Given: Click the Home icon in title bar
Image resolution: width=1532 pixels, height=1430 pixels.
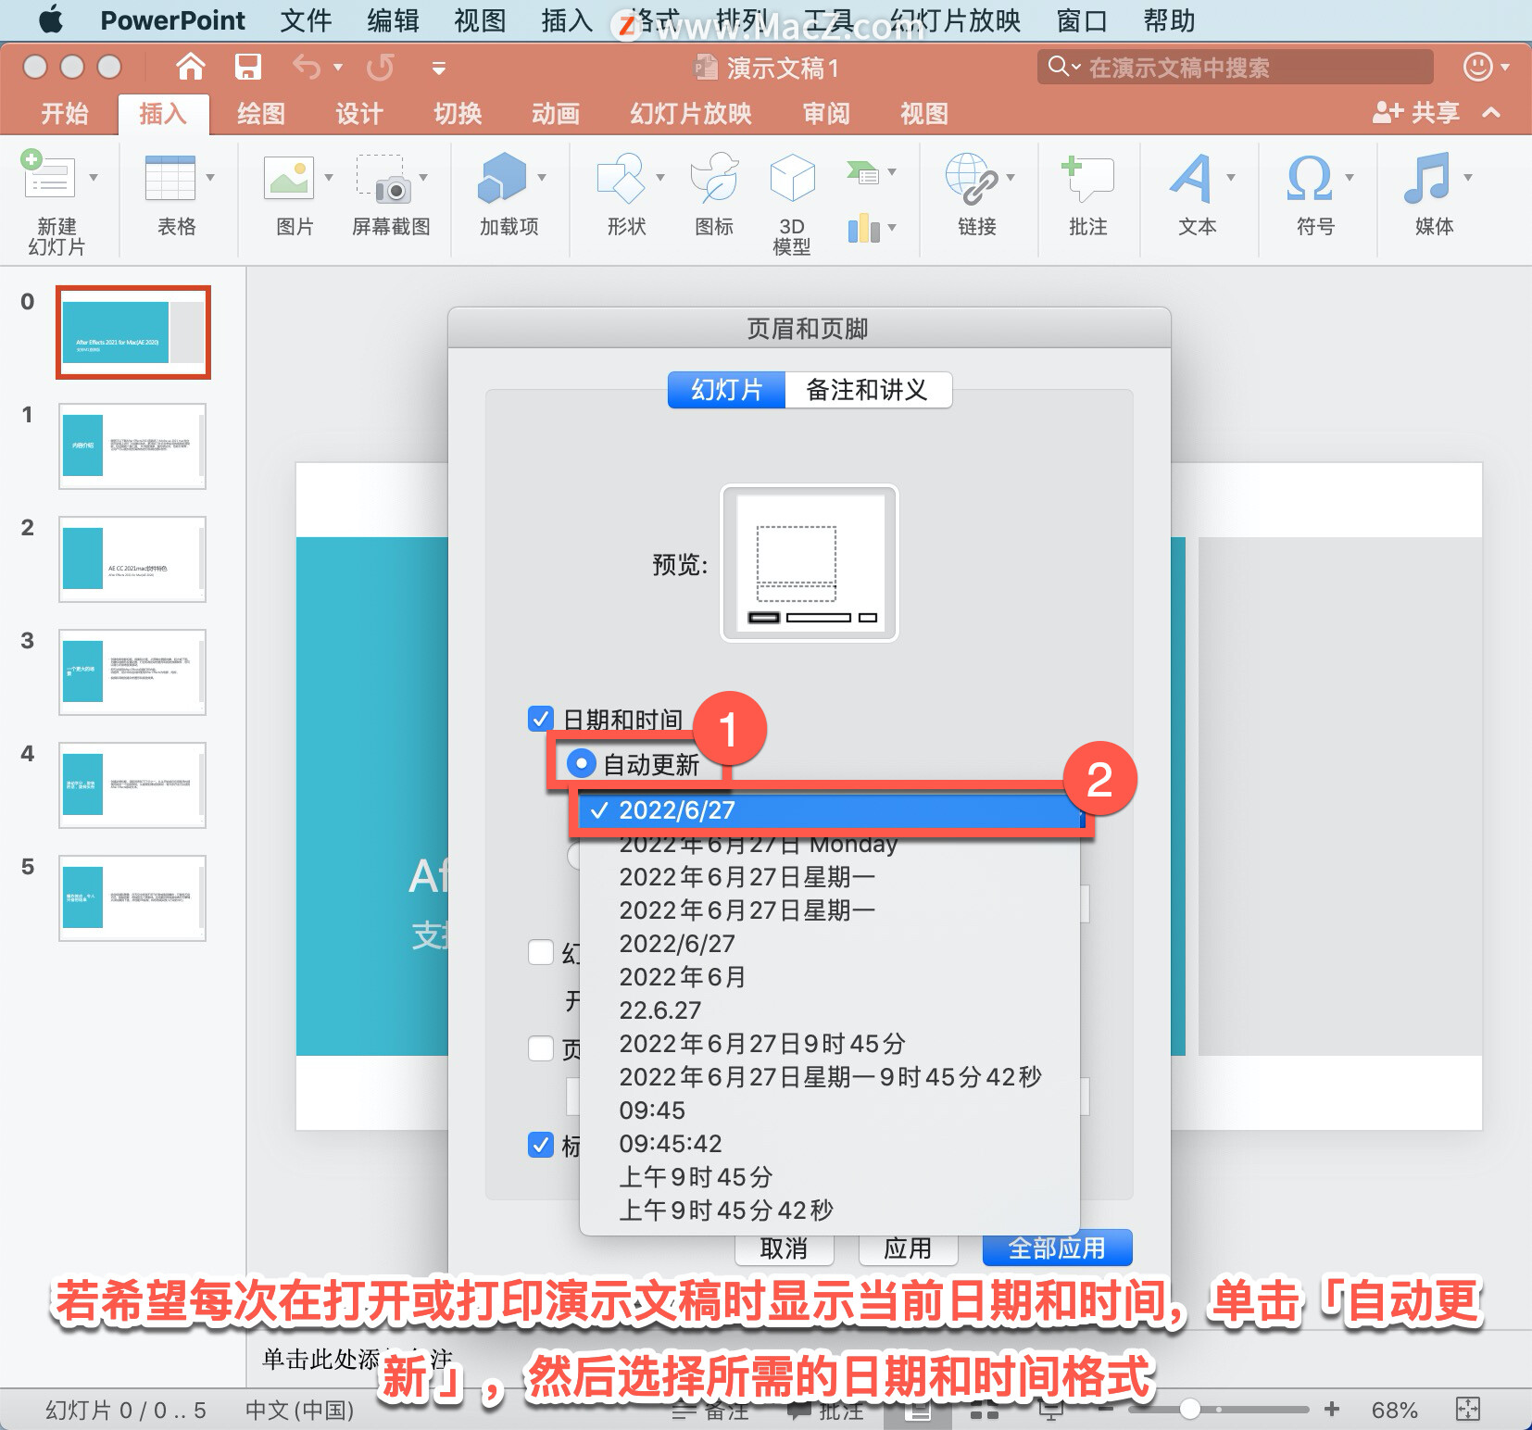Looking at the screenshot, I should (191, 67).
